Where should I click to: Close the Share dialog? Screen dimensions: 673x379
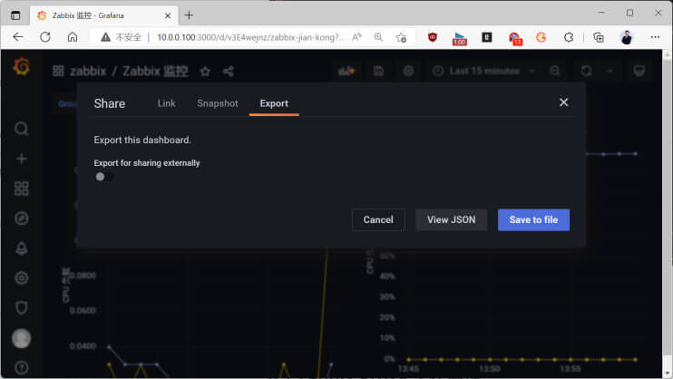tap(563, 102)
